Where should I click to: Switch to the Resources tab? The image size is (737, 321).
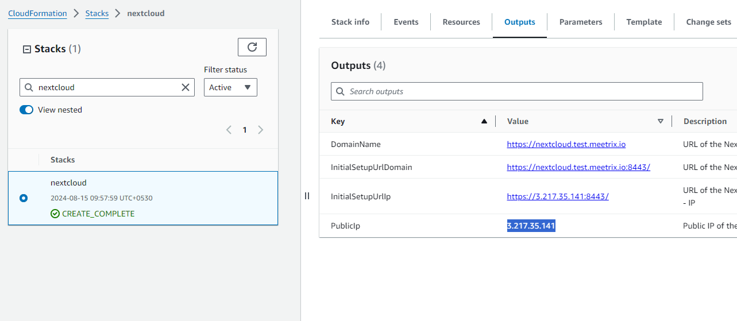(461, 22)
